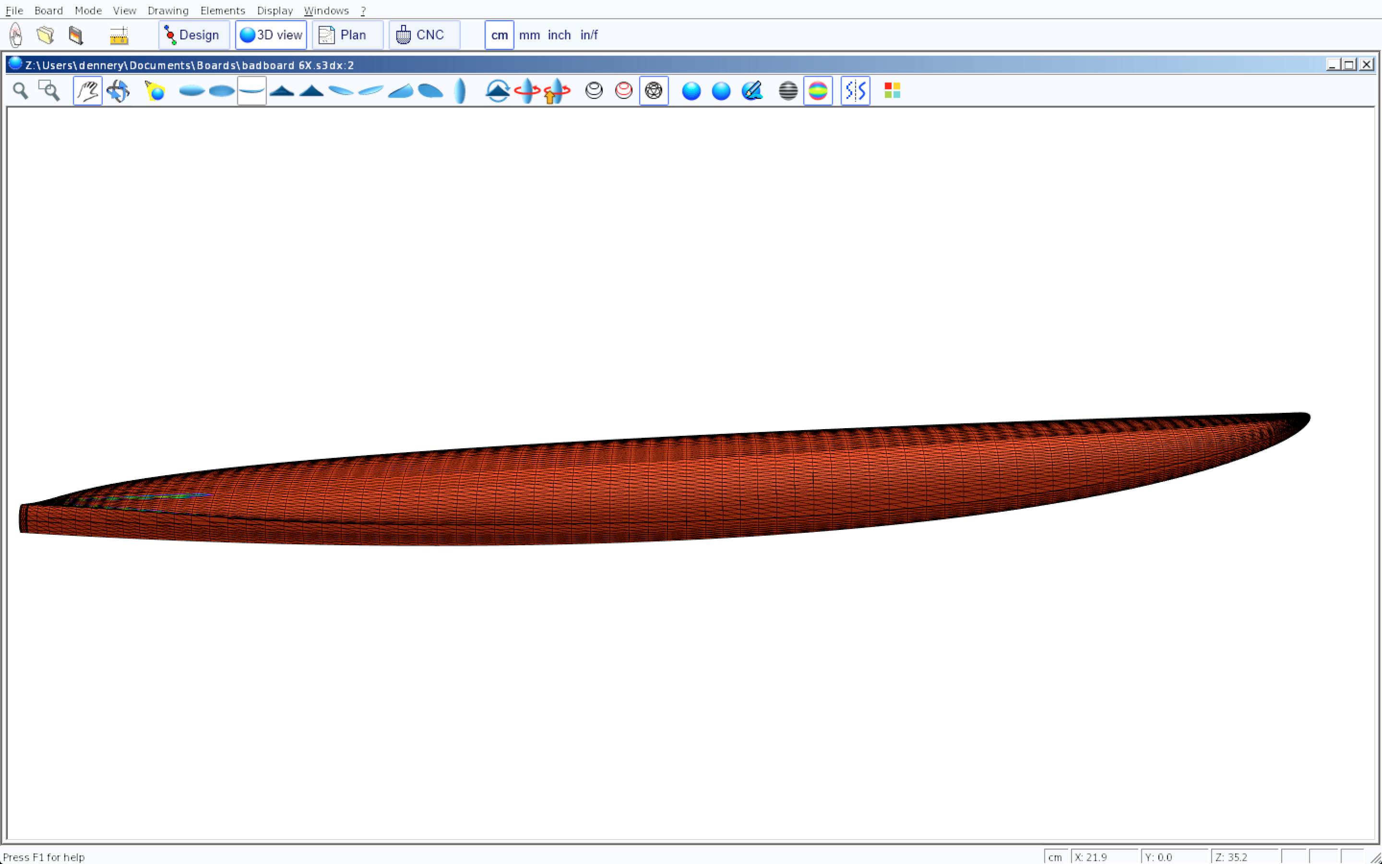Open the Display menu
The image size is (1382, 864).
coord(274,11)
